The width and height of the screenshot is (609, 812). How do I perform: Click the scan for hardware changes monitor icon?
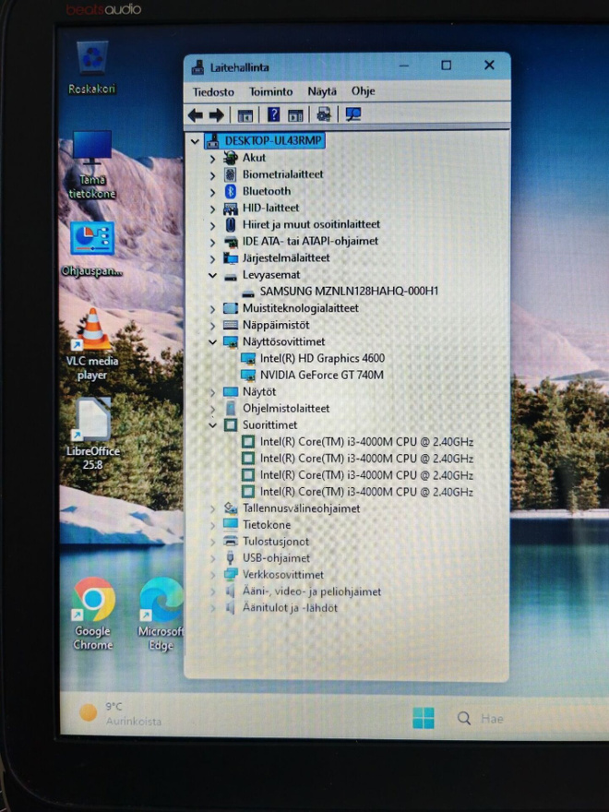pyautogui.click(x=353, y=113)
